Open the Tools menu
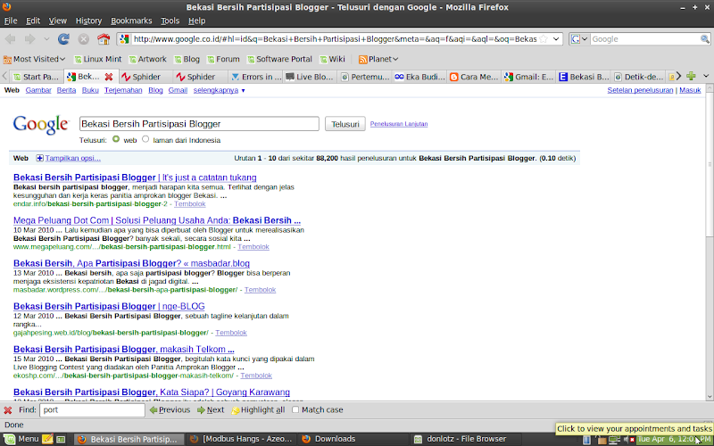Viewport: 714px width, 446px height. tap(170, 21)
